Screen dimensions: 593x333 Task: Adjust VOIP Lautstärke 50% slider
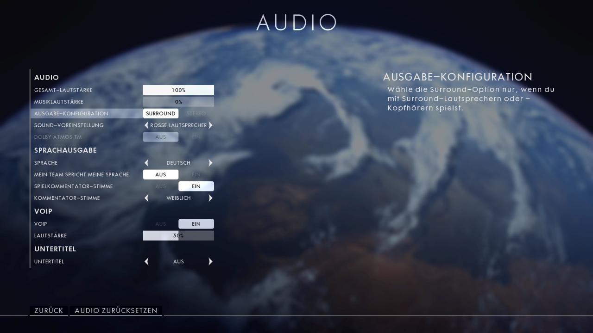point(178,235)
